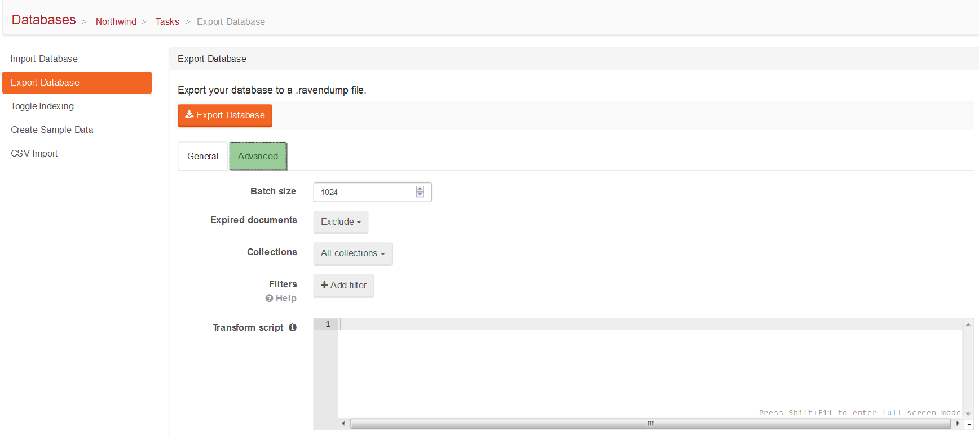
Task: Open CSV Import task
Action: point(77,153)
